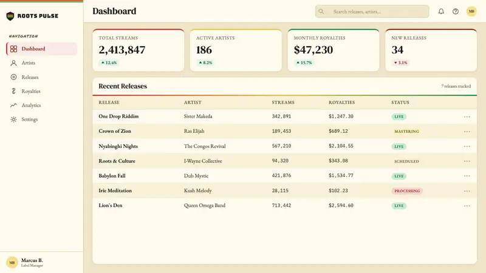Sort by the Status column header
This screenshot has width=486, height=273.
(400, 103)
